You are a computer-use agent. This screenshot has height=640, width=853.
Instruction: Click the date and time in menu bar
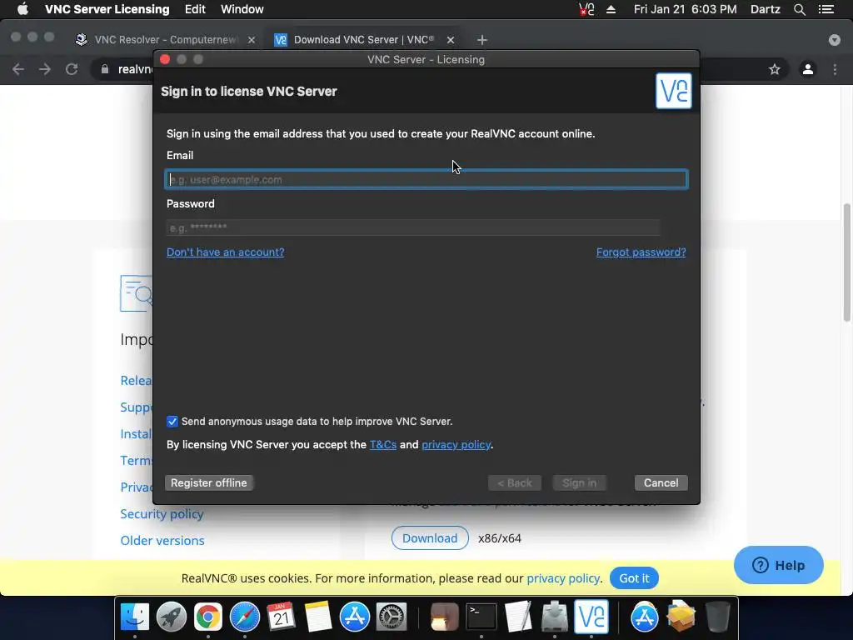(x=685, y=9)
